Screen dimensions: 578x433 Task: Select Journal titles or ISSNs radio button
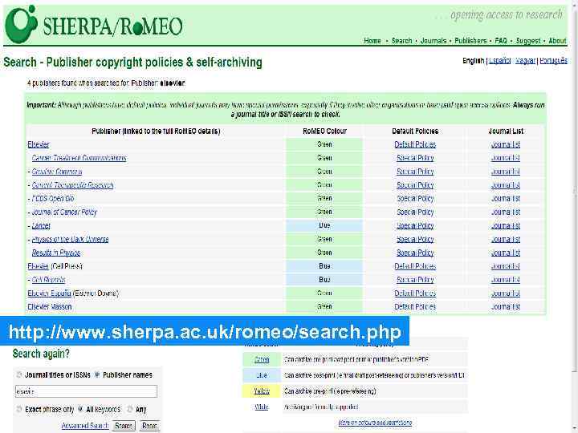18,374
